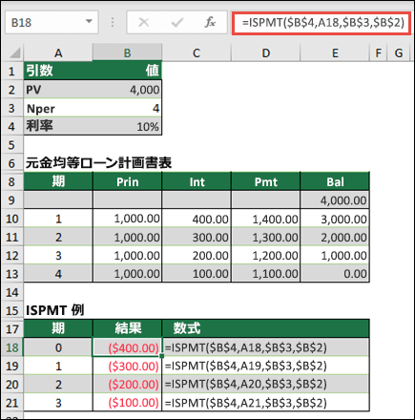Screen dimensions: 415x420
Task: Click the 0.00 final balance cell
Action: 335,274
